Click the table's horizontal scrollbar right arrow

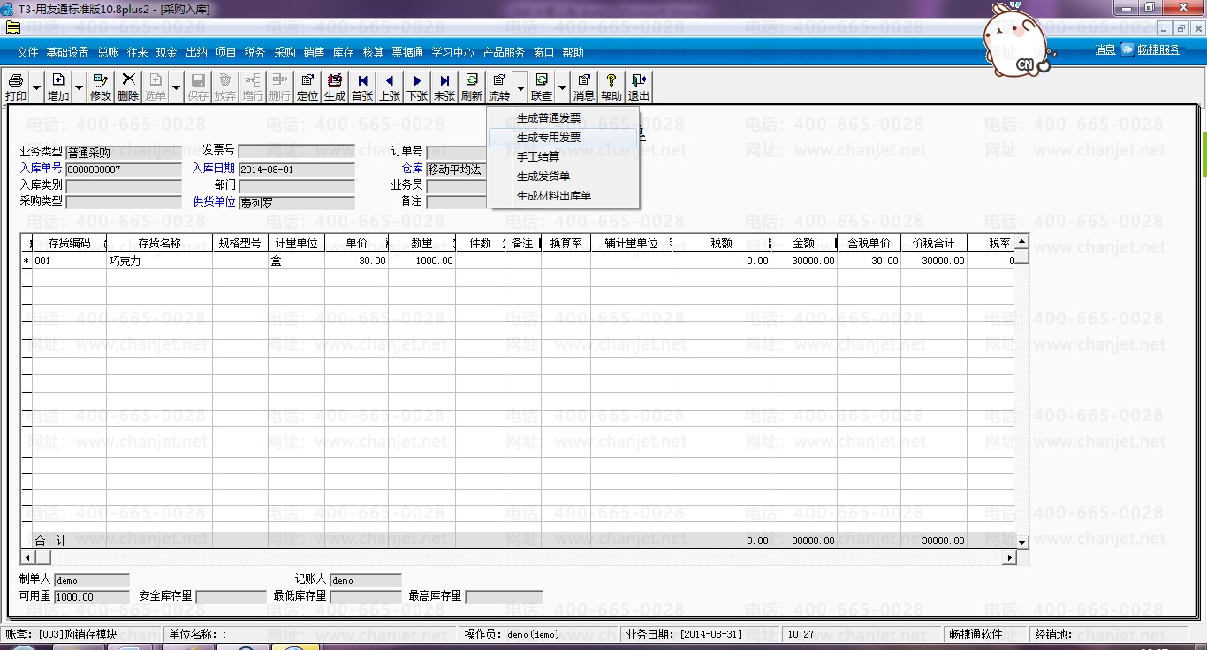coord(1009,558)
